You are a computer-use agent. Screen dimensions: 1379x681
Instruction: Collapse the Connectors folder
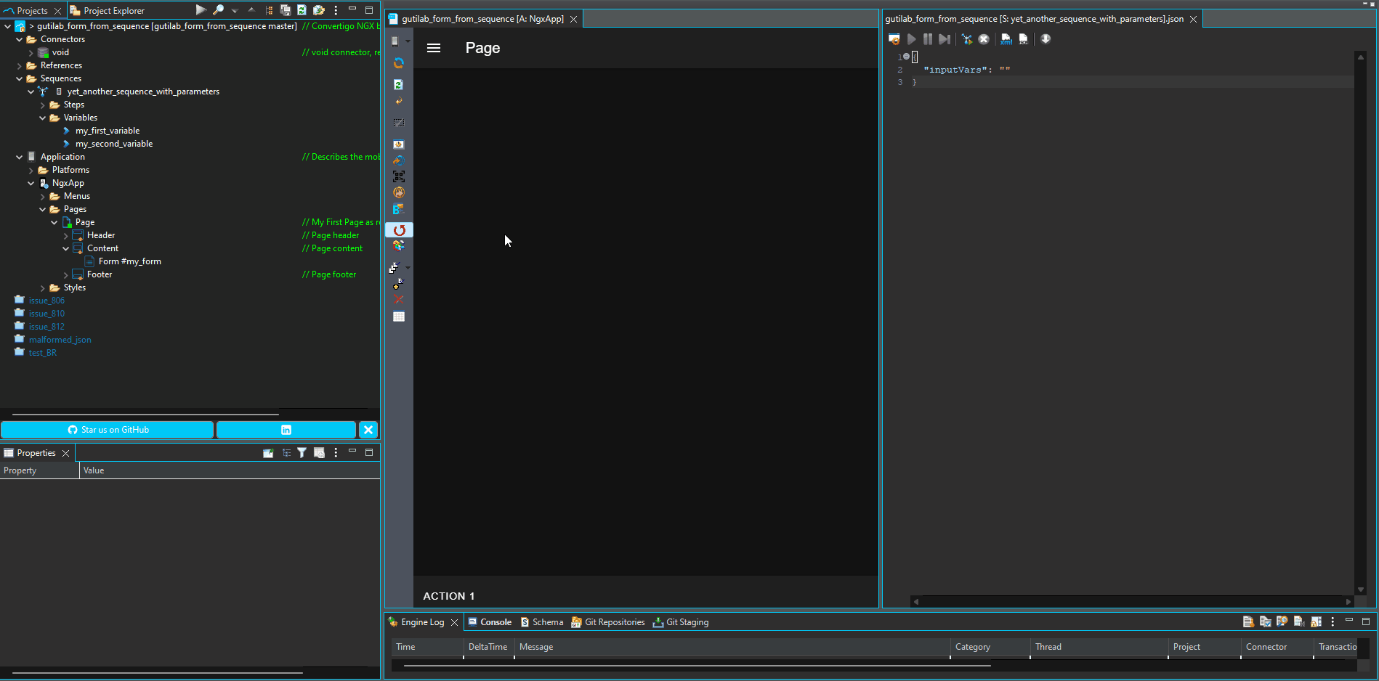click(x=19, y=39)
